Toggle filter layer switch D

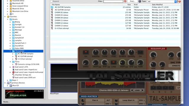[x=171, y=88]
